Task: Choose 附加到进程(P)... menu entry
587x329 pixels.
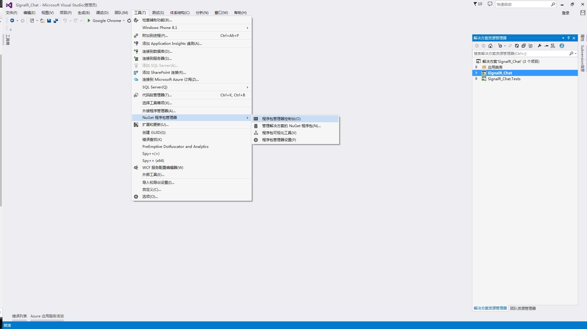Action: click(191, 35)
